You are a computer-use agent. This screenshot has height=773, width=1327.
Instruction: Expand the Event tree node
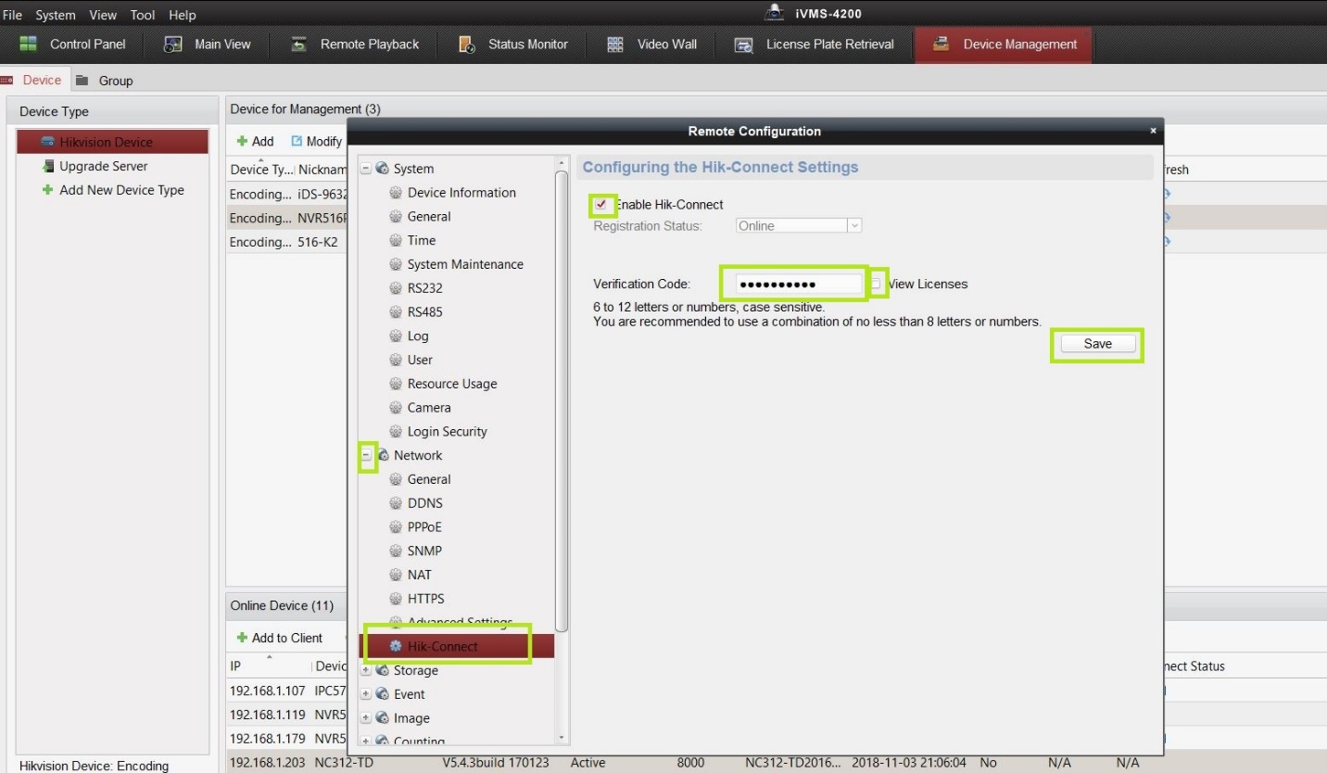pos(366,694)
